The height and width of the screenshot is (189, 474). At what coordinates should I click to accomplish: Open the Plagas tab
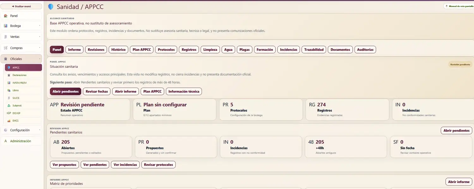pos(244,49)
